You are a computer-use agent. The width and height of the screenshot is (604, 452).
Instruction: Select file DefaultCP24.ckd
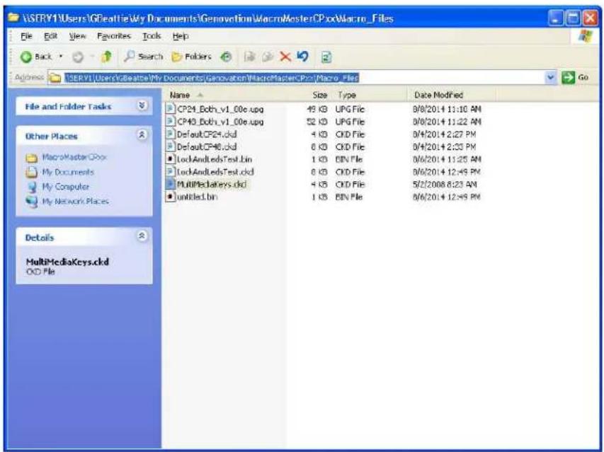pos(207,134)
